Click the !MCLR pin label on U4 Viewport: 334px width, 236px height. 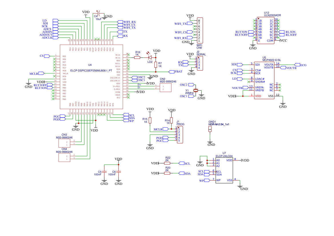(65, 73)
